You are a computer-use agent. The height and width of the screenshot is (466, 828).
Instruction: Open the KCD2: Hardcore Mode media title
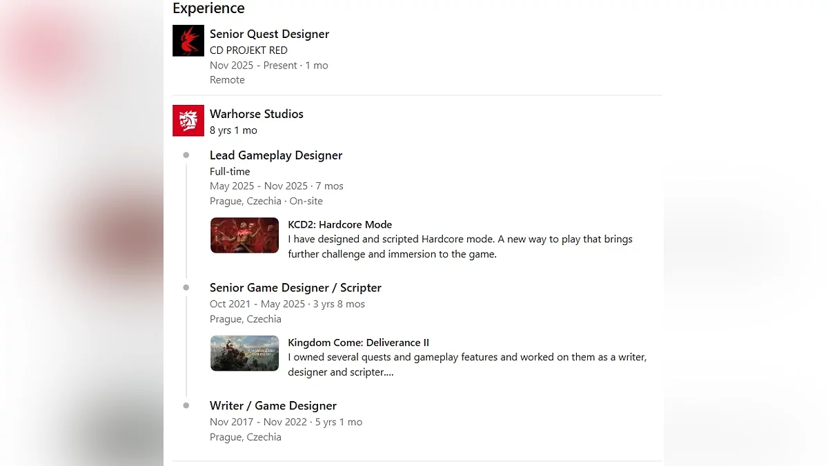(339, 224)
